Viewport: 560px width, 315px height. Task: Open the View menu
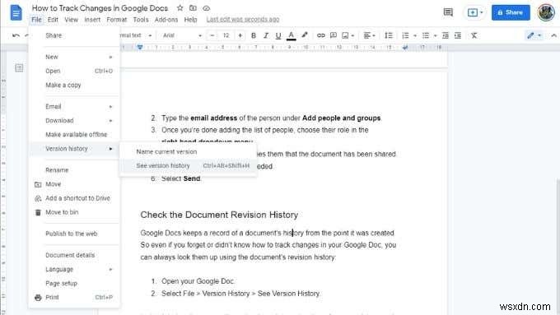(71, 20)
